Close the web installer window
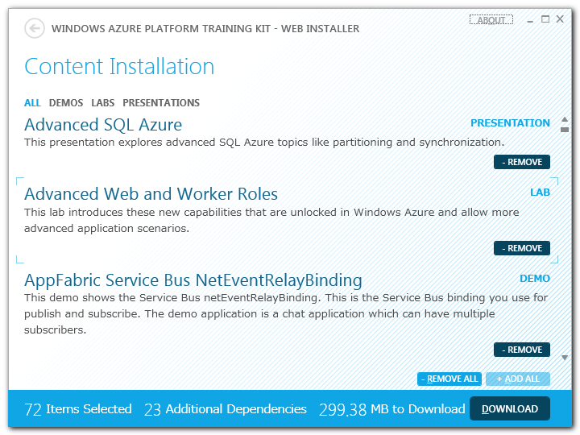The height and width of the screenshot is (435, 580). pyautogui.click(x=560, y=19)
